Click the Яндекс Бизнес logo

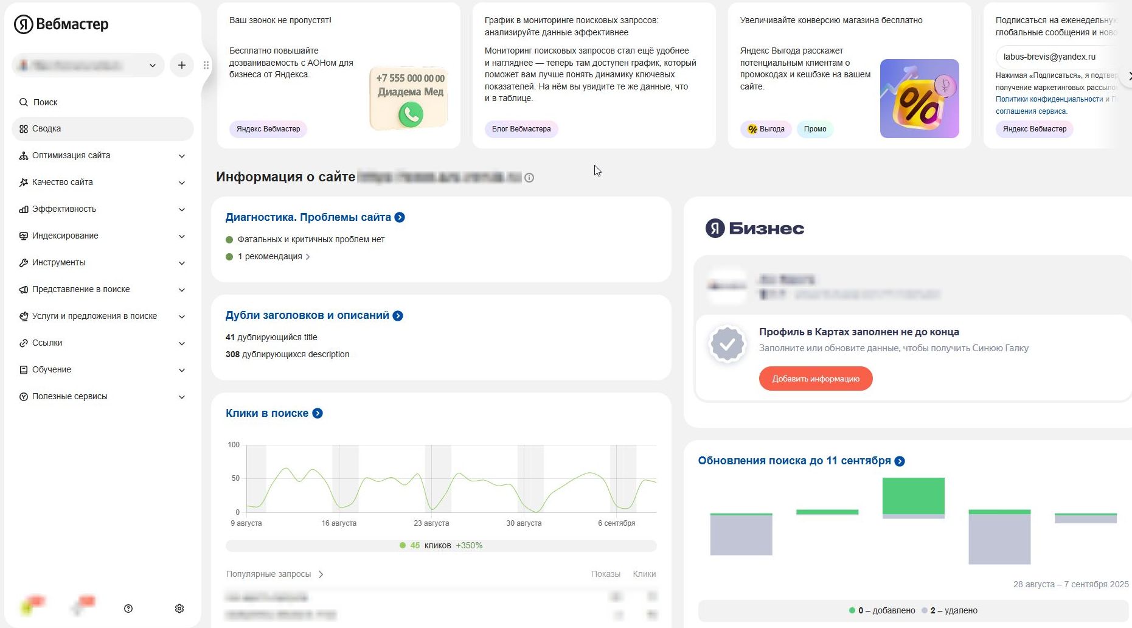click(755, 228)
